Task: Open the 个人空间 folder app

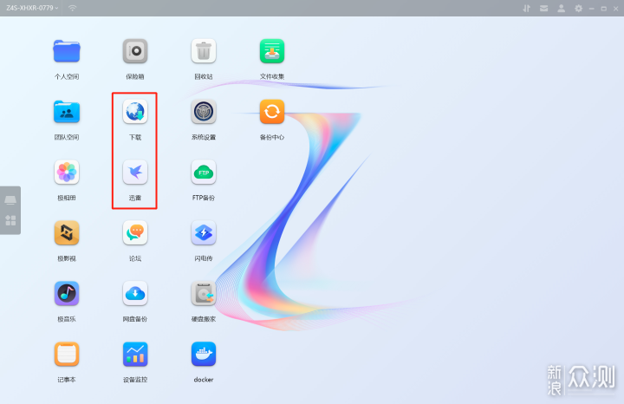Action: pos(67,51)
